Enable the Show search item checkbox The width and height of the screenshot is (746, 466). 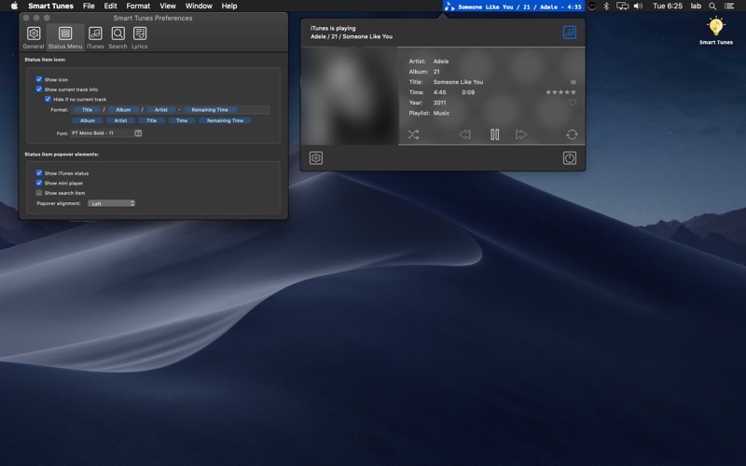coord(39,193)
